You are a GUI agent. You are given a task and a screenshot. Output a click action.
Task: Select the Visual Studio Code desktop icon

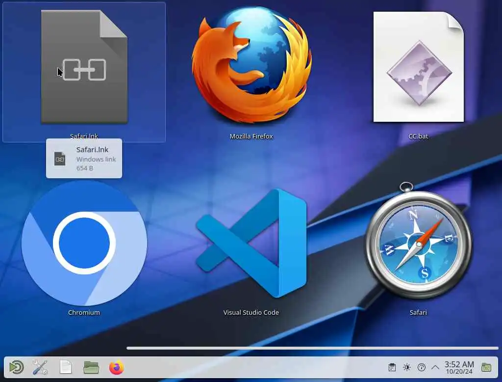(x=251, y=243)
